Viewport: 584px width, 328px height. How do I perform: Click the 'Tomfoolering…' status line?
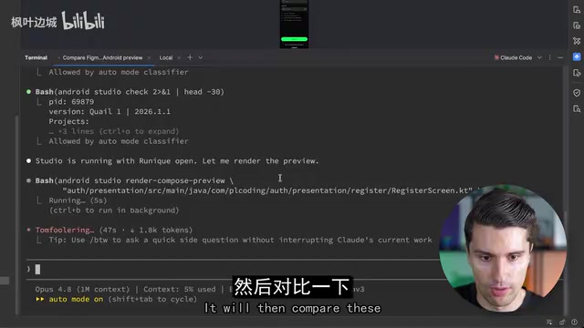point(113,231)
